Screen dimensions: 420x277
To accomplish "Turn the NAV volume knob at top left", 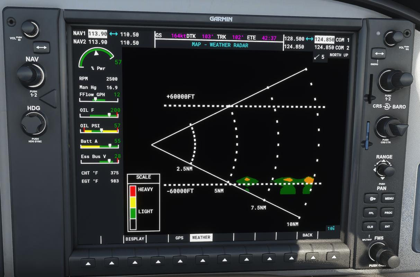I will (30, 29).
